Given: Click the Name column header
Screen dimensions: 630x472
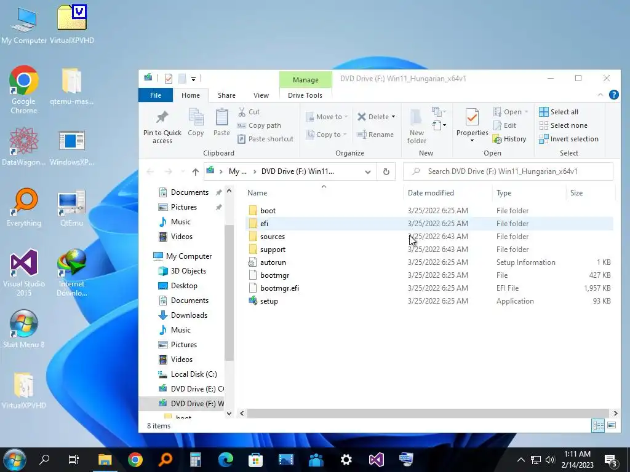Looking at the screenshot, I should coord(324,193).
